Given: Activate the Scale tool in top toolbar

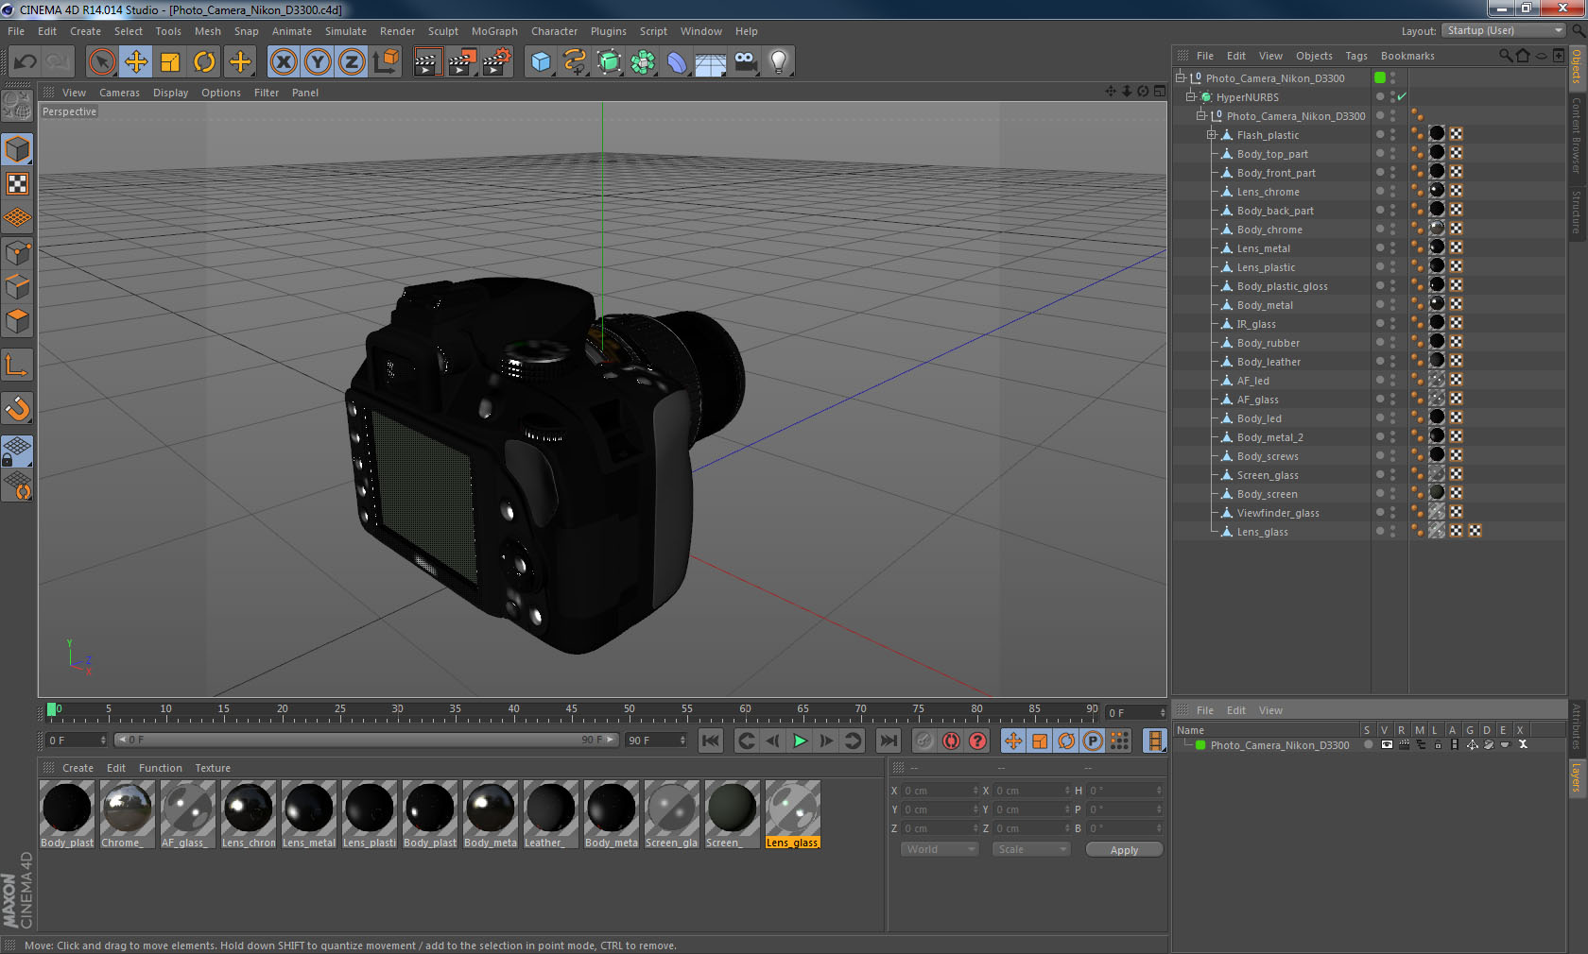Looking at the screenshot, I should (x=170, y=62).
